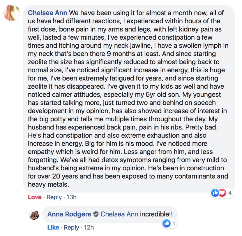The height and width of the screenshot is (236, 242).
Task: Visit the Anna Rodgers profile name link
Action: [69, 214]
